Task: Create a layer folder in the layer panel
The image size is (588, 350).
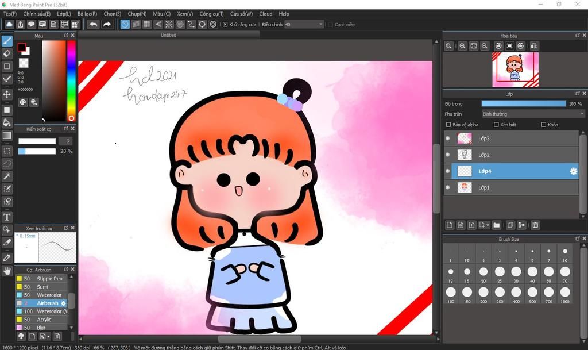Action: click(497, 225)
